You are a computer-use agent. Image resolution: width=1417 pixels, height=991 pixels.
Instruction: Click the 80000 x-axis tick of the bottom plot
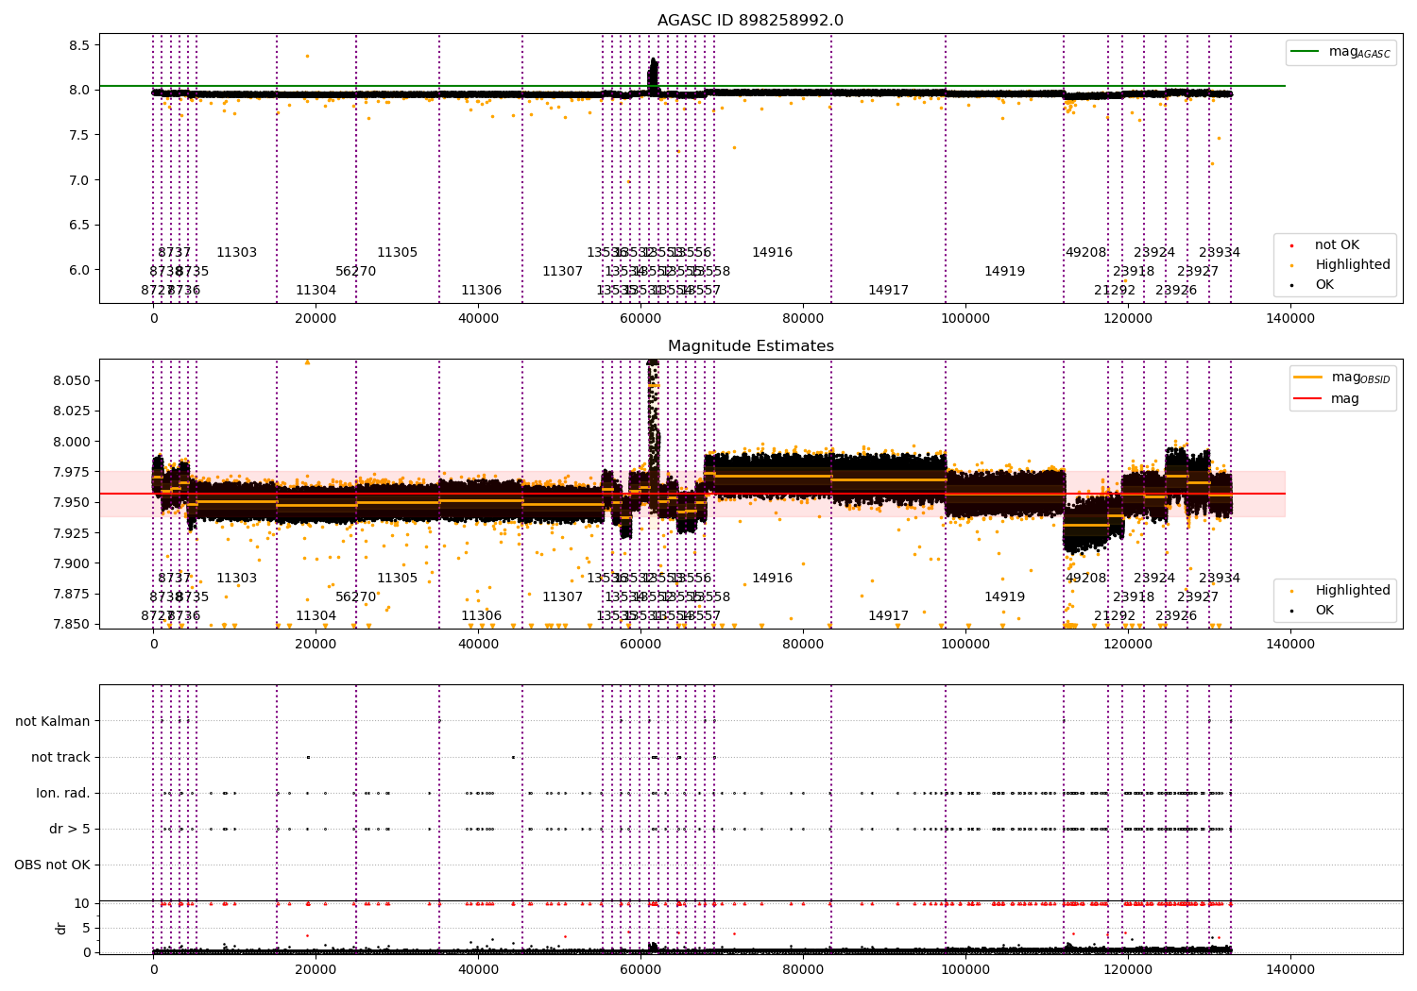click(803, 969)
